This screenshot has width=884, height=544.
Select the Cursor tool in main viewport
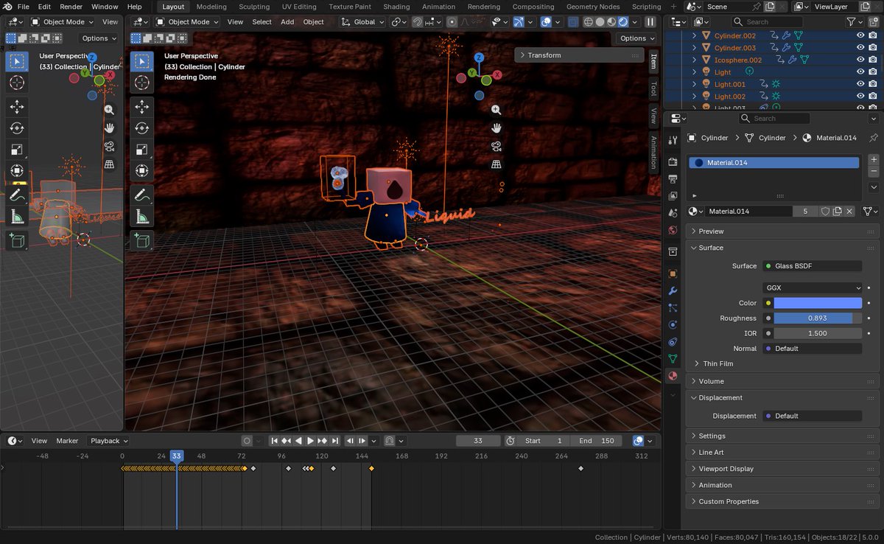point(142,83)
